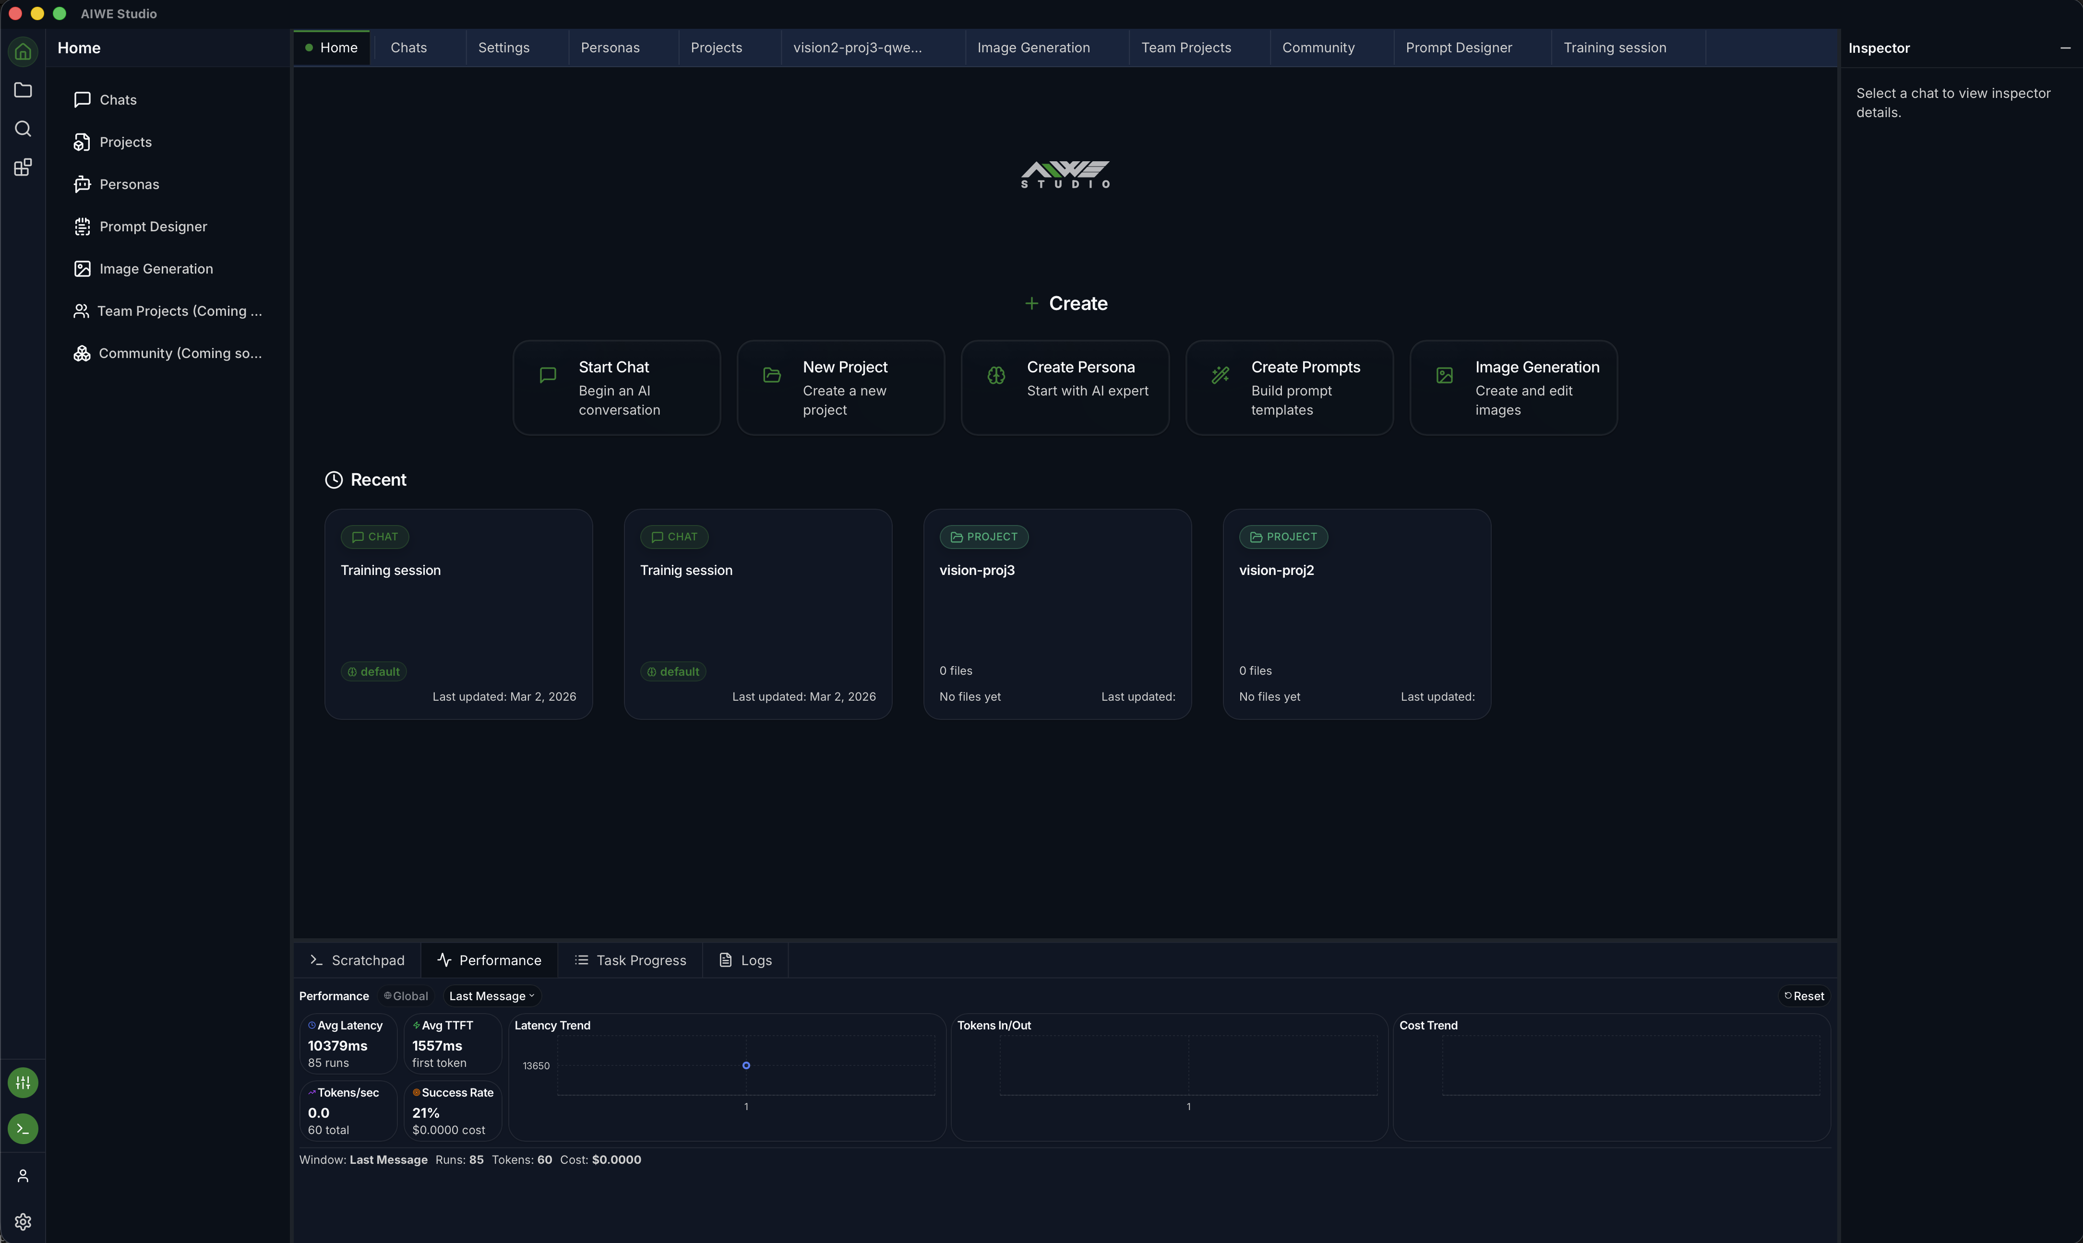
Task: Click the Tokens In/Out chart title
Action: point(994,1025)
